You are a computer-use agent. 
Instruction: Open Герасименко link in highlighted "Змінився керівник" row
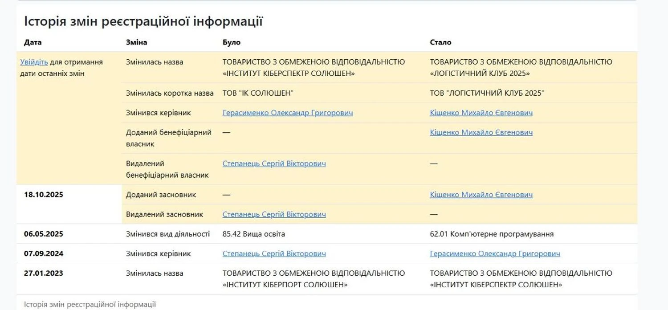click(287, 113)
